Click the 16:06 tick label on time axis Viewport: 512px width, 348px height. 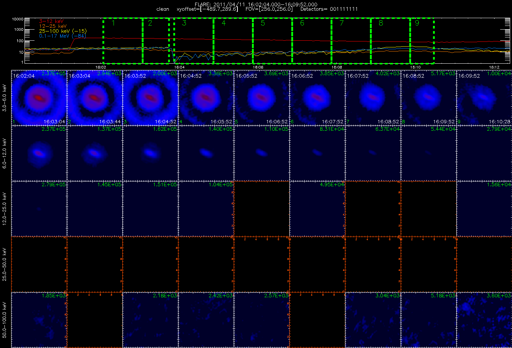coord(258,67)
